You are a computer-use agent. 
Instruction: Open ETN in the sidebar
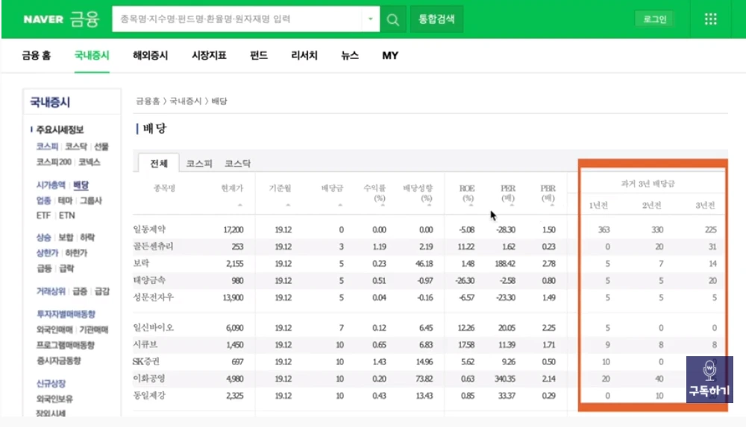[67, 215]
